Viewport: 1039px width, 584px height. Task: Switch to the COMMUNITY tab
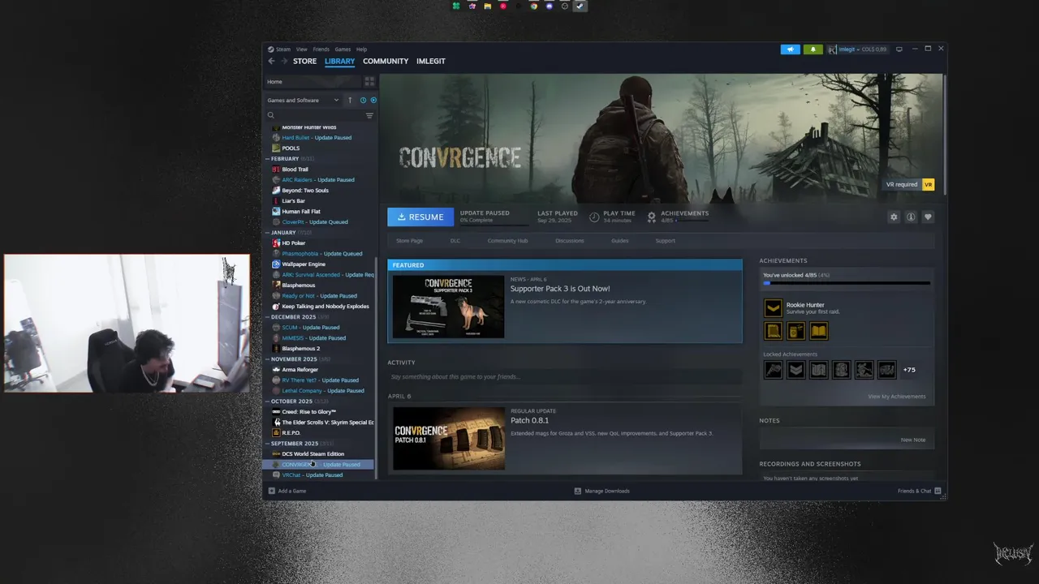point(386,61)
